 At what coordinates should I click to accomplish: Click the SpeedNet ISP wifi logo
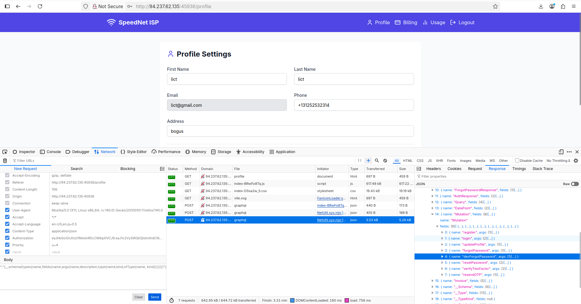111,22
